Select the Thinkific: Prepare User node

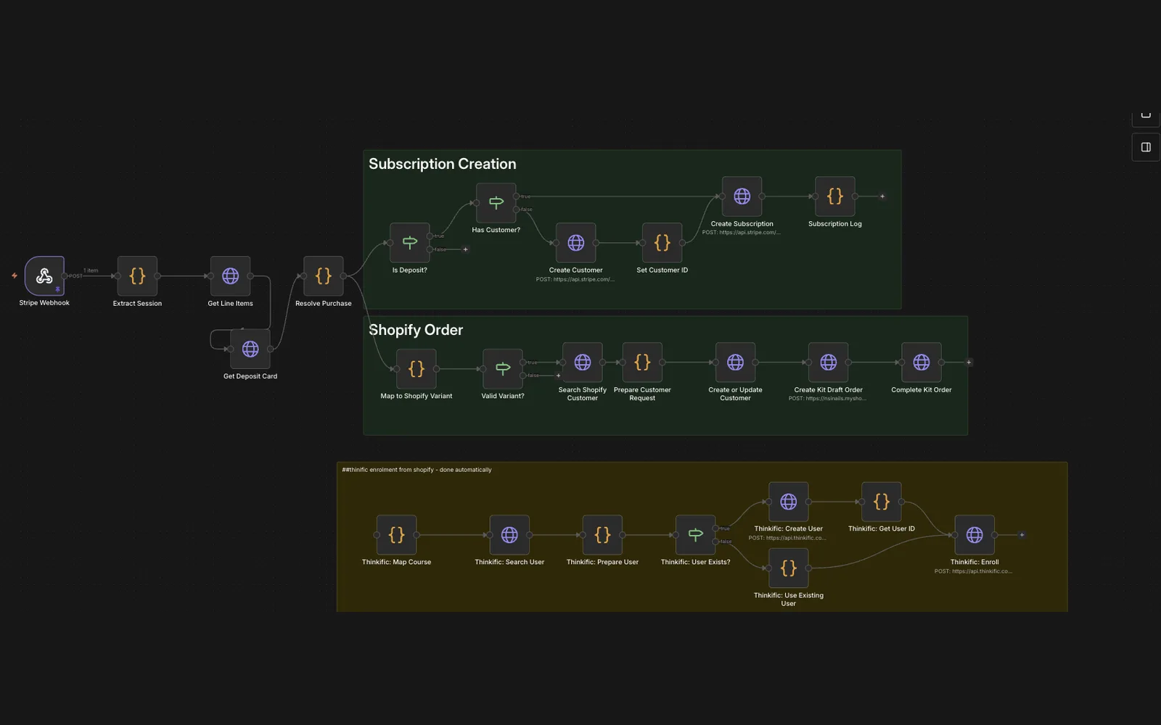tap(602, 535)
